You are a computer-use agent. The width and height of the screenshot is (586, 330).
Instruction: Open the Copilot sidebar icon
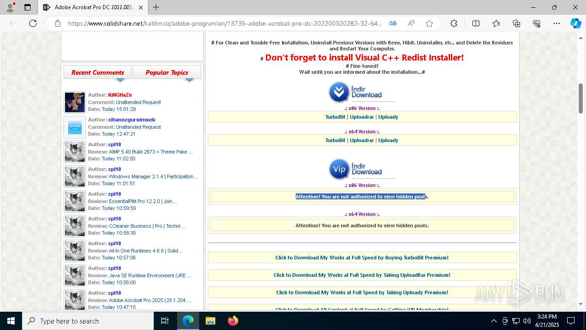575,23
